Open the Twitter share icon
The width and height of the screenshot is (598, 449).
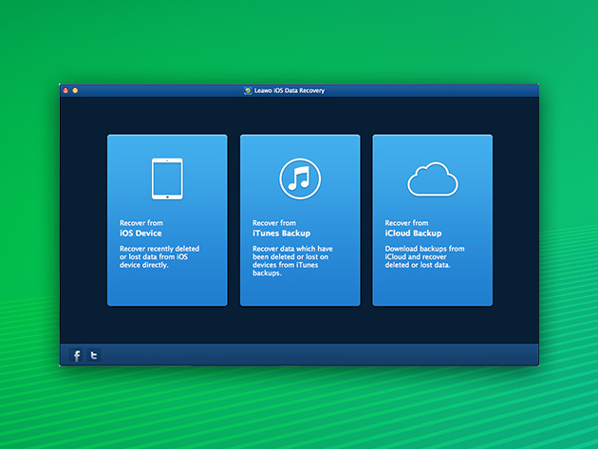click(x=93, y=355)
